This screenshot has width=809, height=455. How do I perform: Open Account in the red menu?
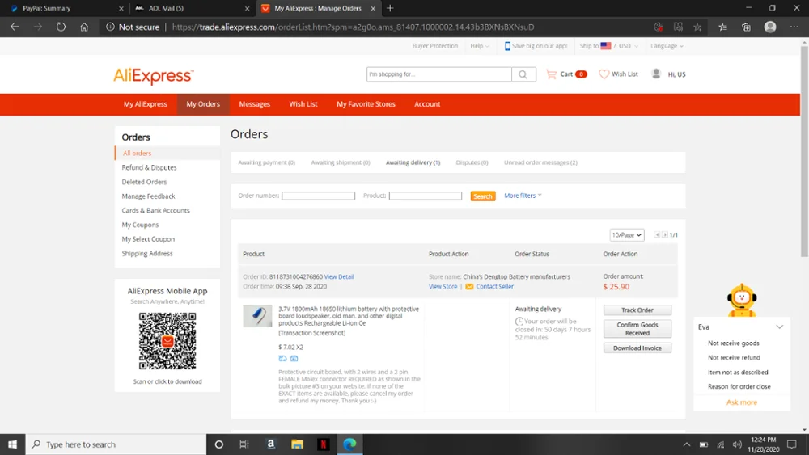pyautogui.click(x=427, y=104)
